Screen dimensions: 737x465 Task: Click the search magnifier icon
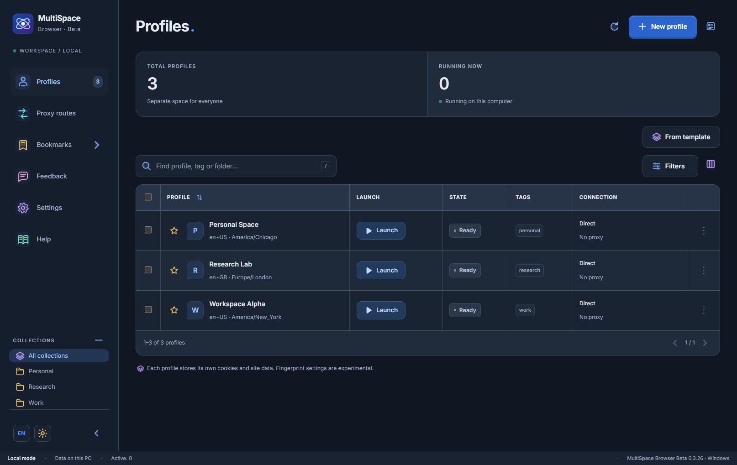[x=147, y=166]
